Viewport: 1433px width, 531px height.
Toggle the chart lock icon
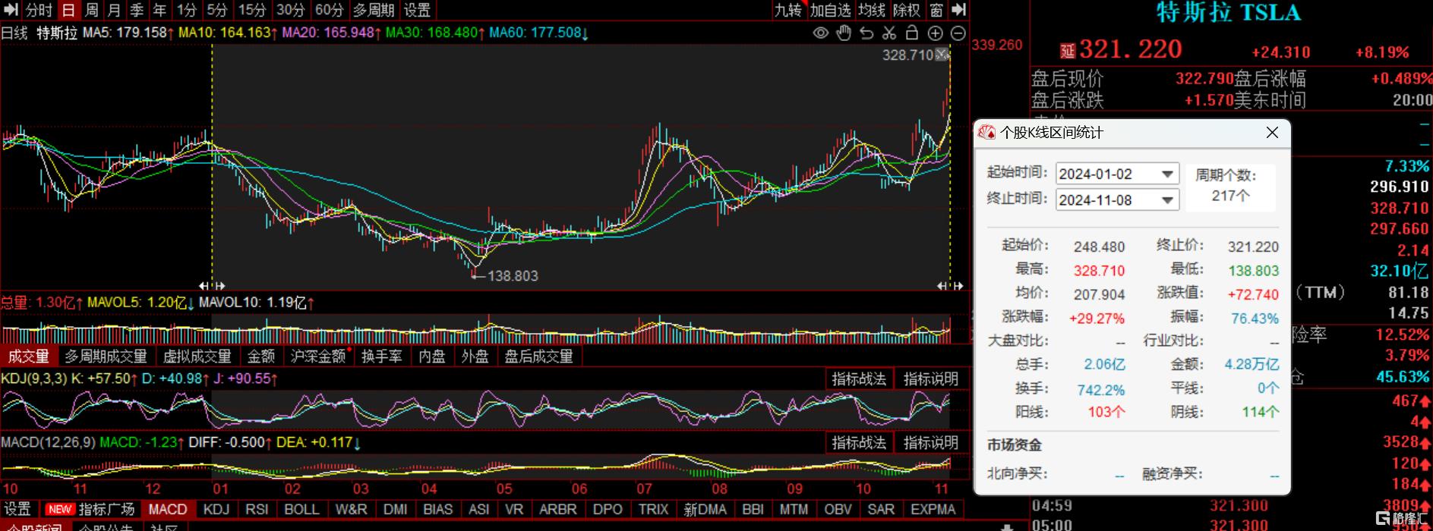pos(912,33)
